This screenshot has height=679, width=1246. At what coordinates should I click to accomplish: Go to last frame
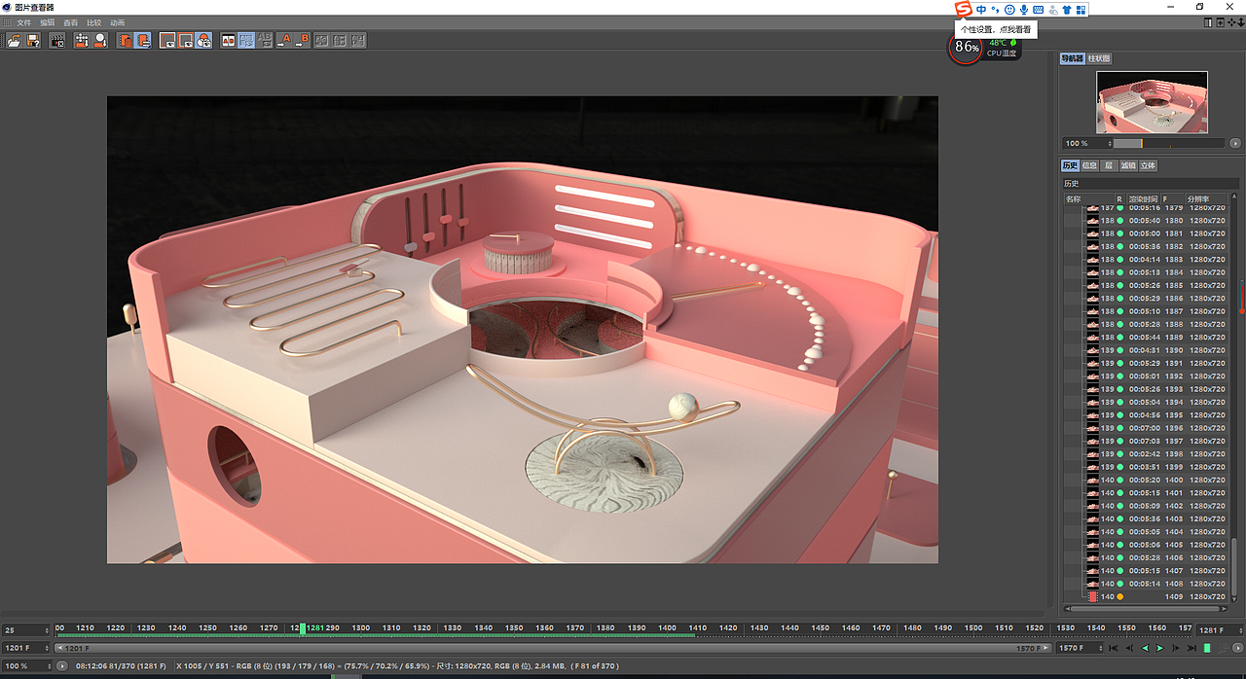(1191, 648)
